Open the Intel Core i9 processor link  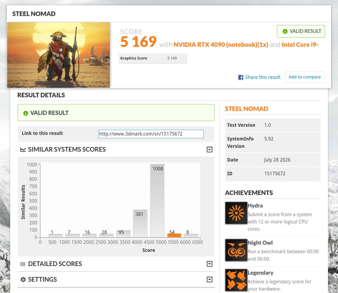300,45
